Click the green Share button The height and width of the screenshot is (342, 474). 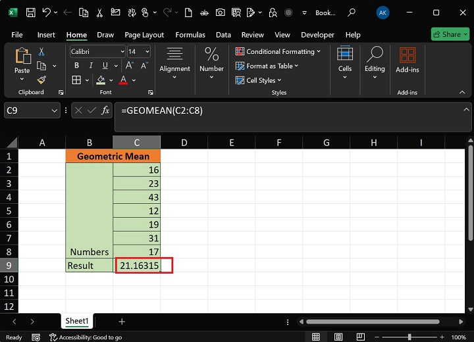[x=450, y=34]
